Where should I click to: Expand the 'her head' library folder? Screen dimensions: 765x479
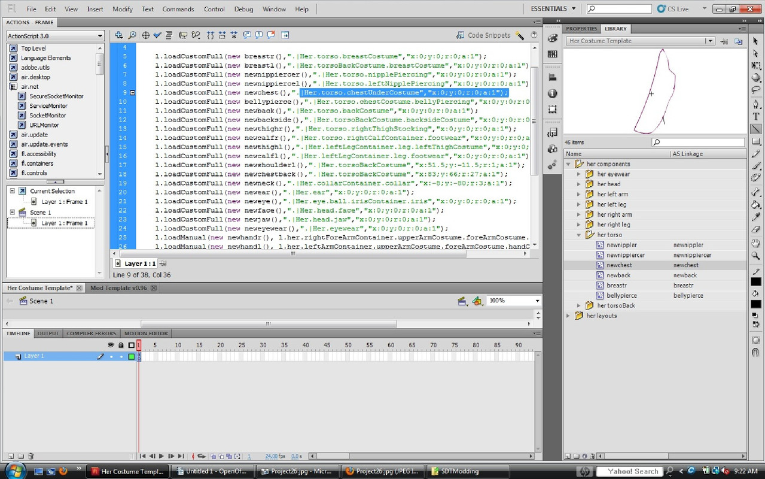pos(579,184)
